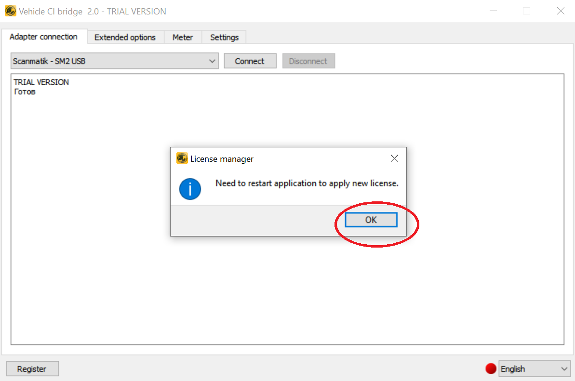The height and width of the screenshot is (381, 575).
Task: Click the blue information icon in dialog
Action: point(190,189)
